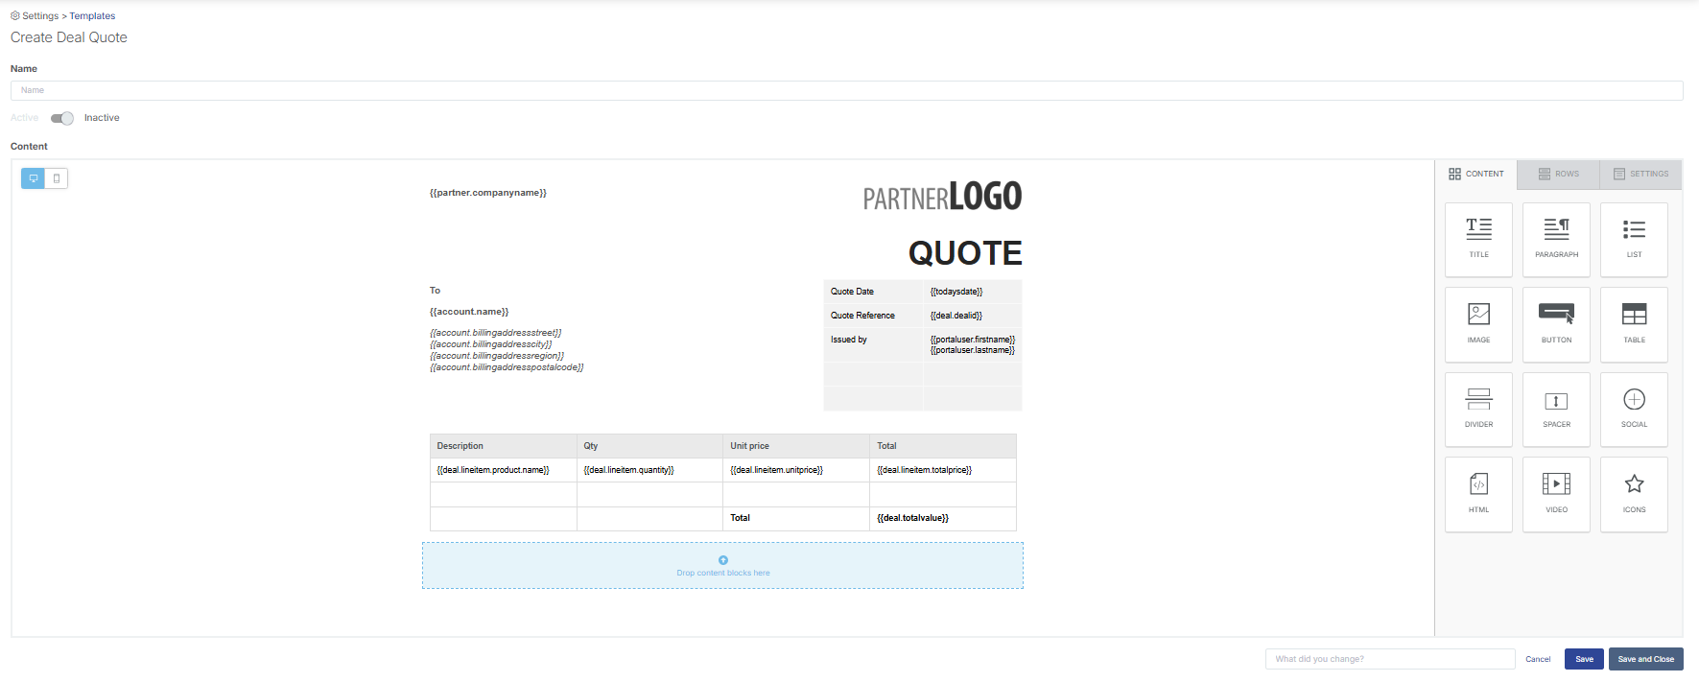This screenshot has height=682, width=1699.
Task: Go to Settings breadcrumb link
Action: pyautogui.click(x=40, y=16)
